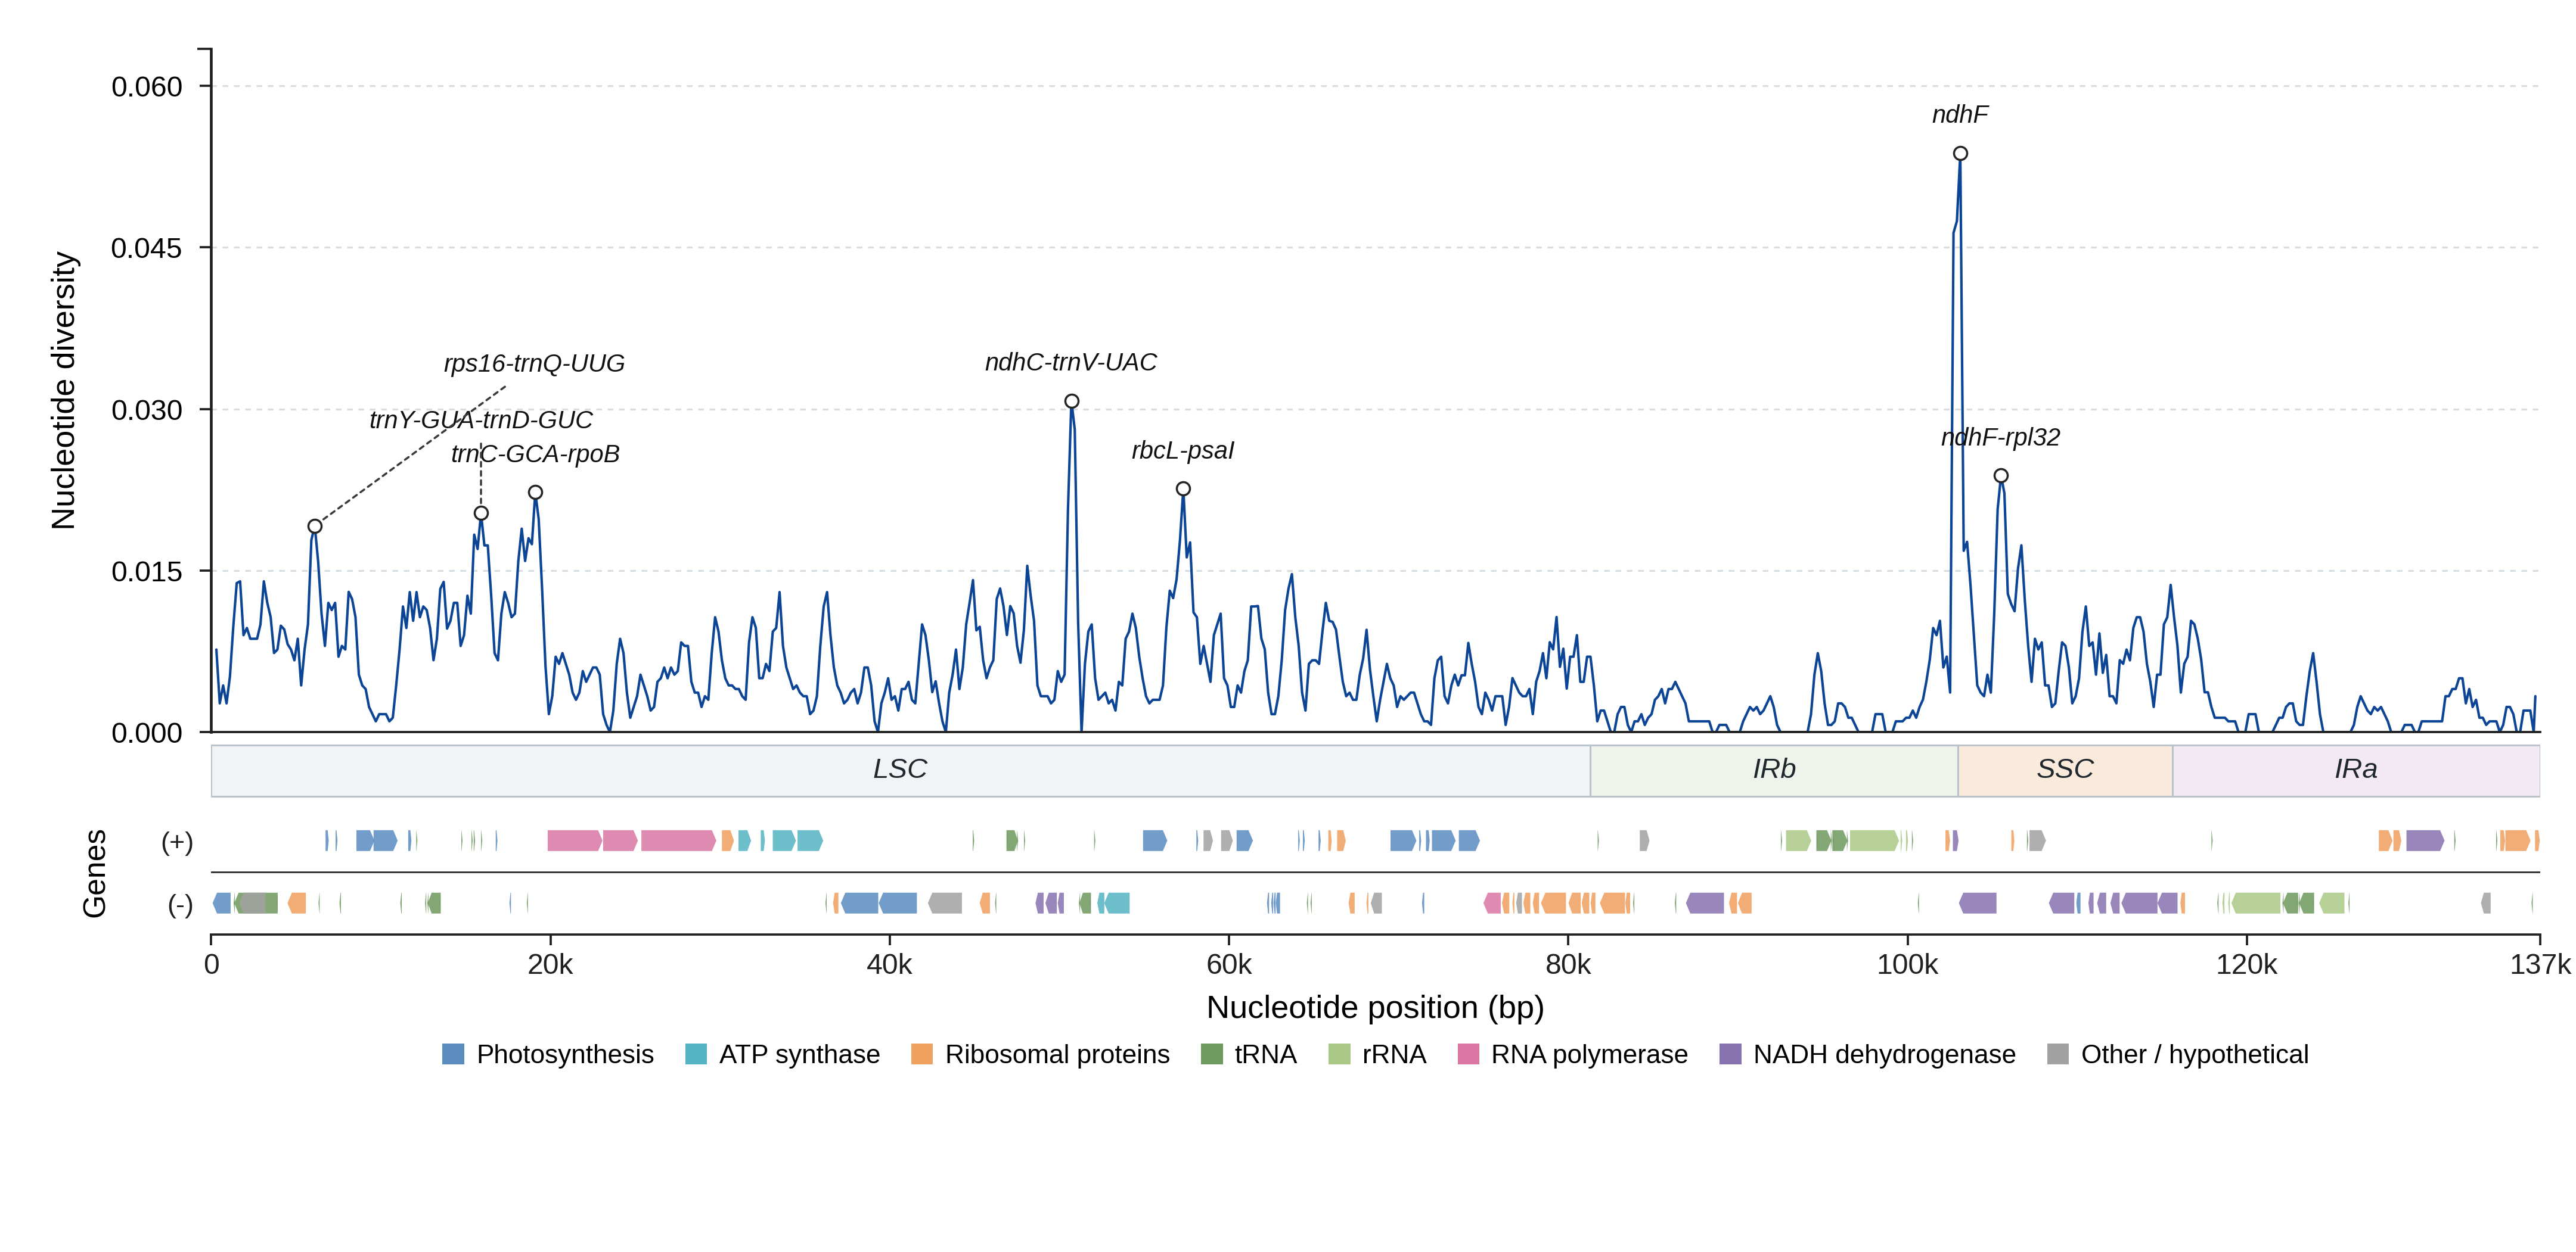2576x1252 pixels.
Task: Select the rRNA legend color swatch
Action: [1339, 1054]
